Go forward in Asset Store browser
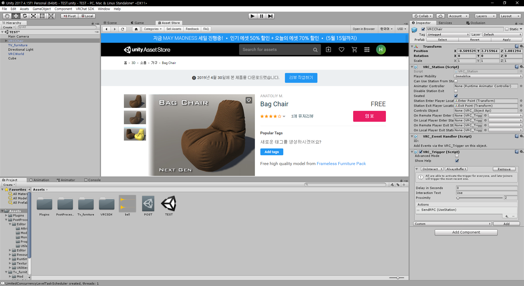 [x=115, y=29]
